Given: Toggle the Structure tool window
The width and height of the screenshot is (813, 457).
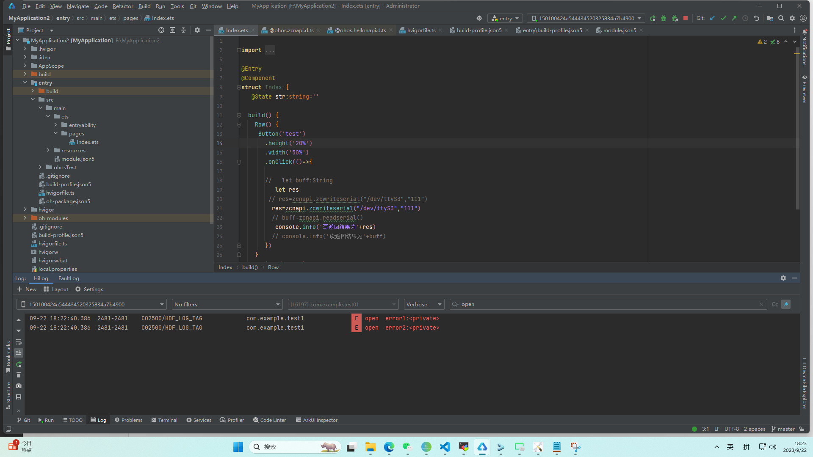Looking at the screenshot, I should (8, 395).
